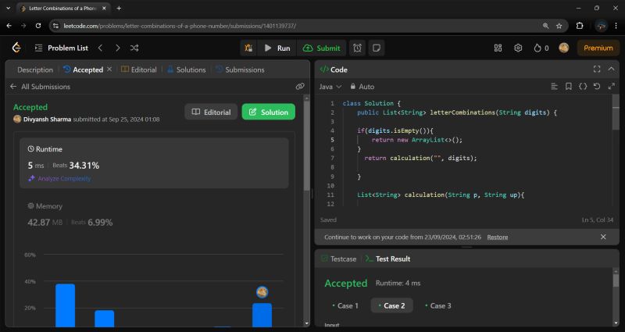625x332 pixels.
Task: Toggle the Auto lock setting in editor
Action: (x=362, y=87)
